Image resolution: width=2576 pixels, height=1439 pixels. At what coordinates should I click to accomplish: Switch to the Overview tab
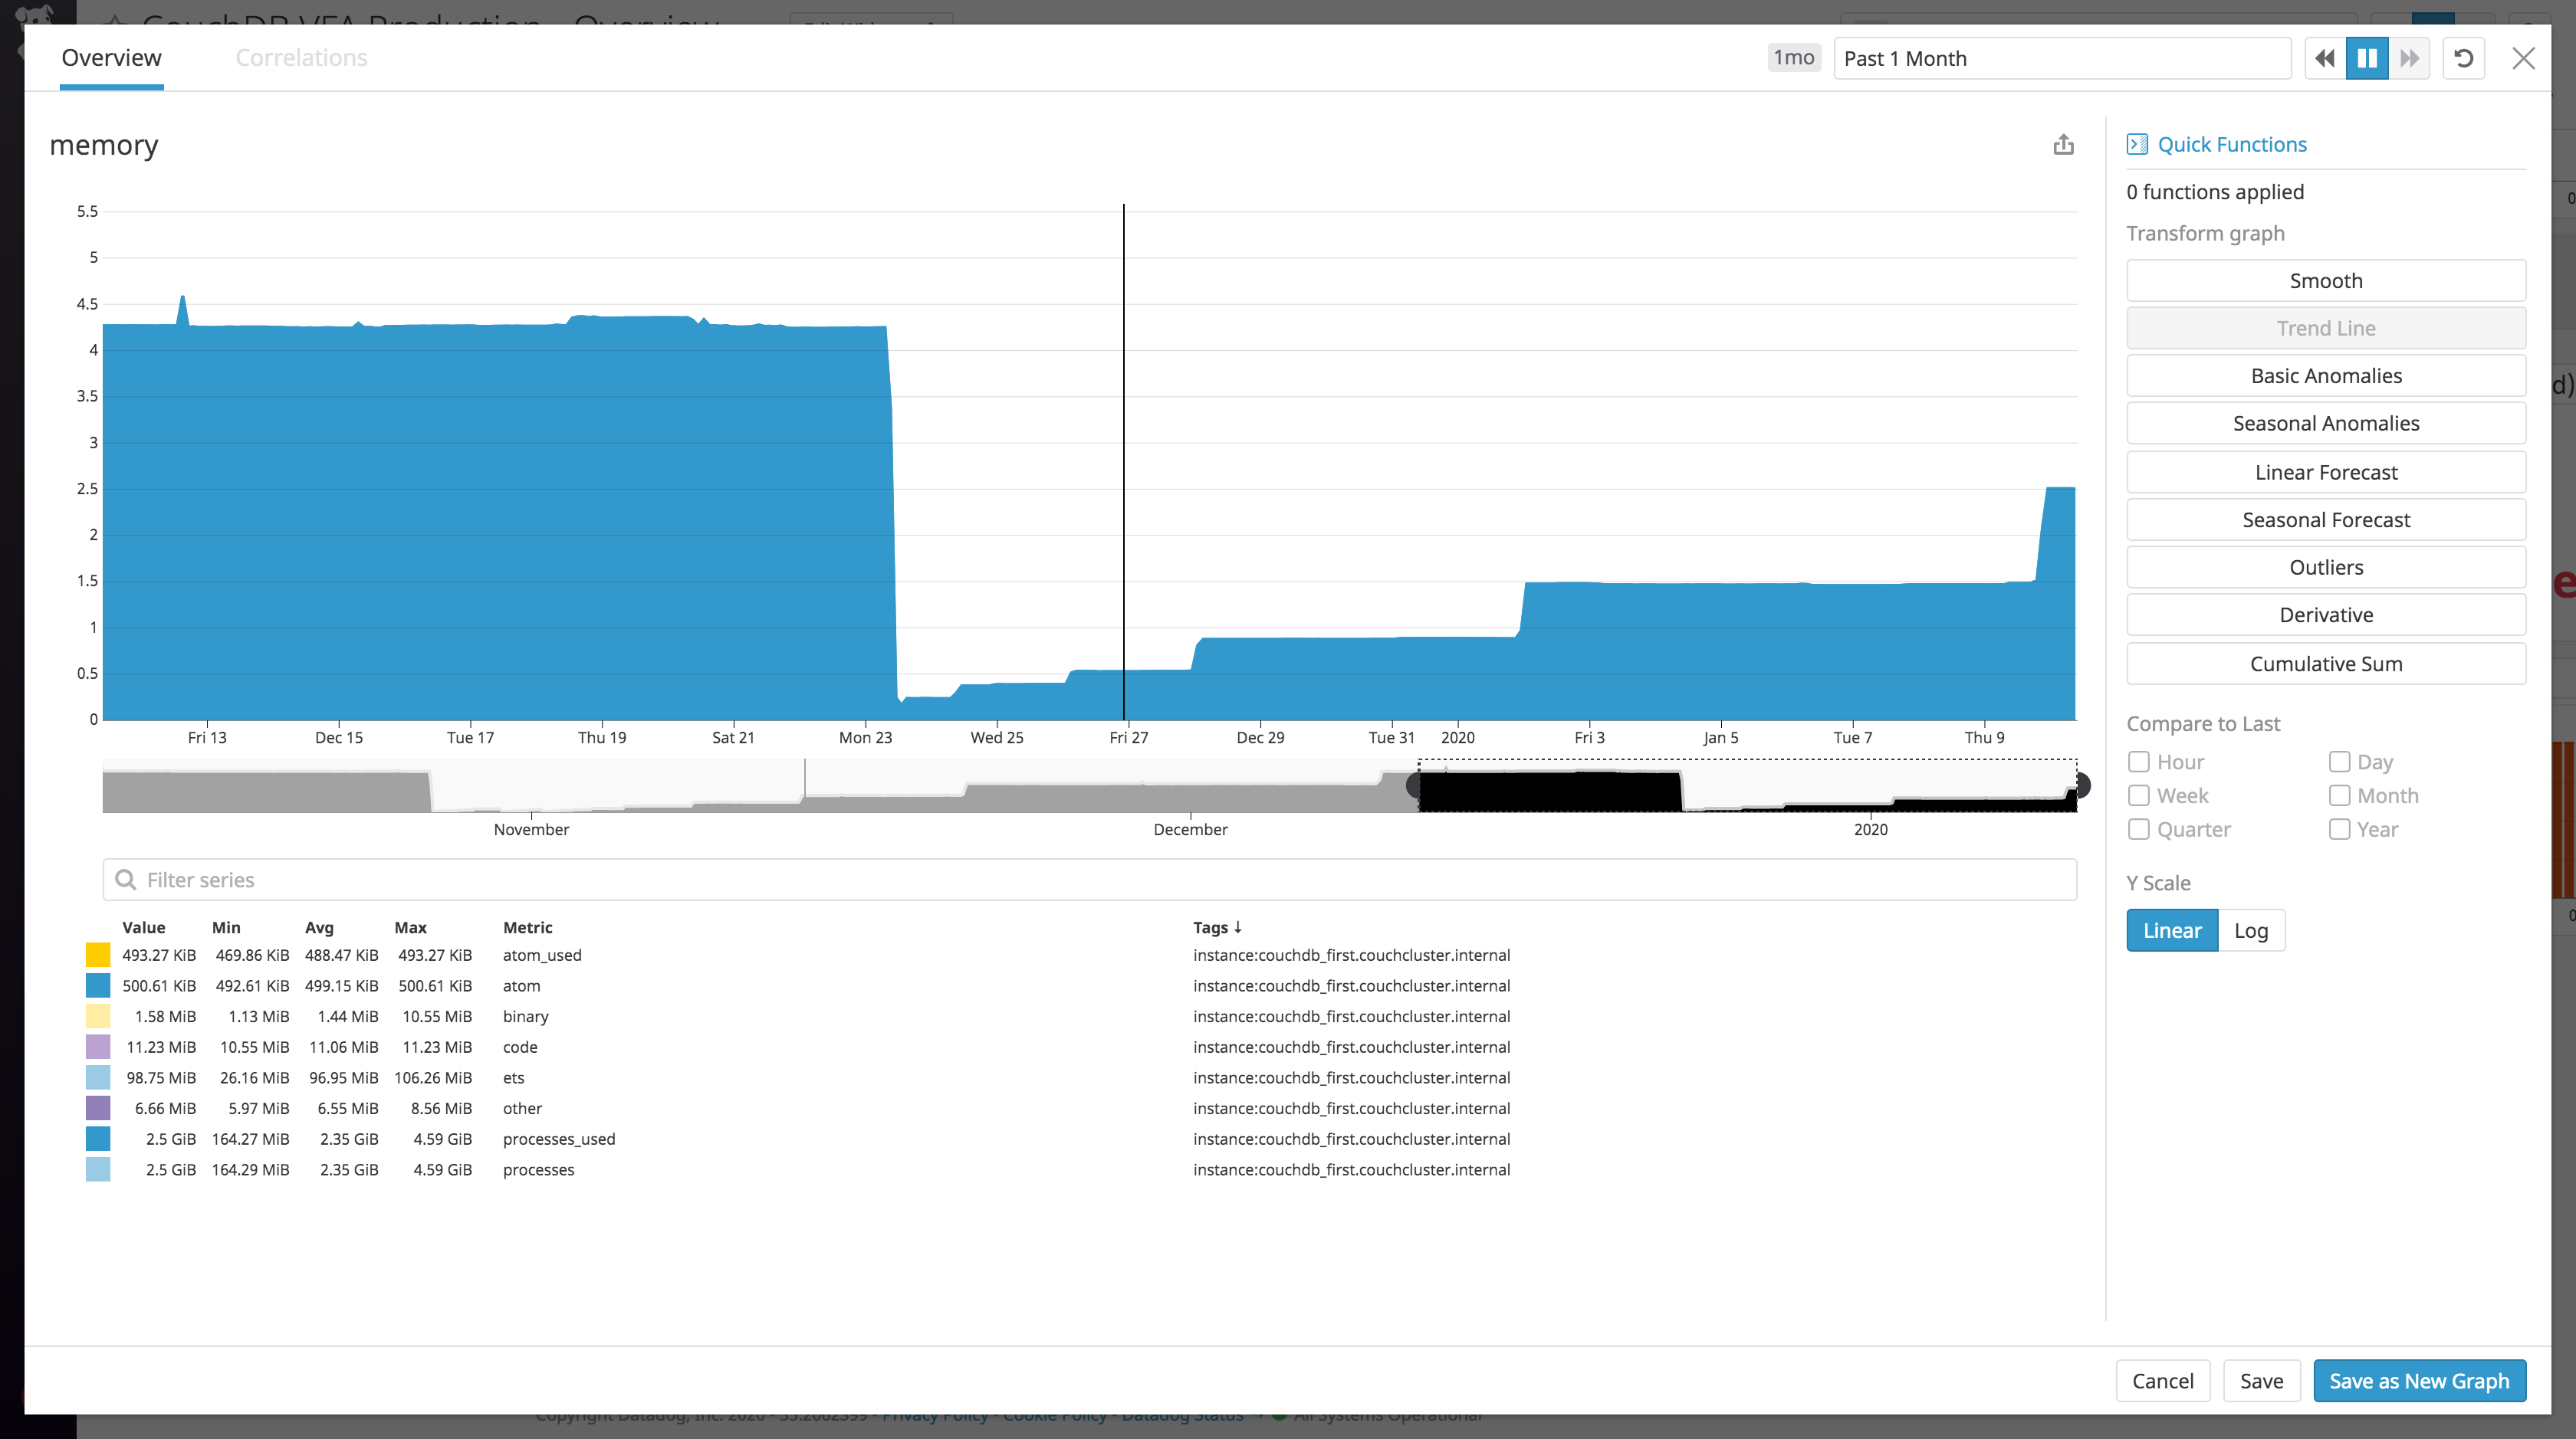111,57
